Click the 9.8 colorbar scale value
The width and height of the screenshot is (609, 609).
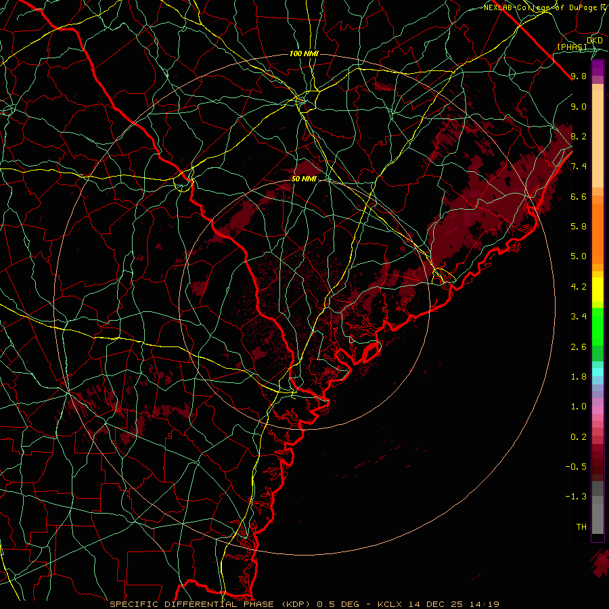579,76
